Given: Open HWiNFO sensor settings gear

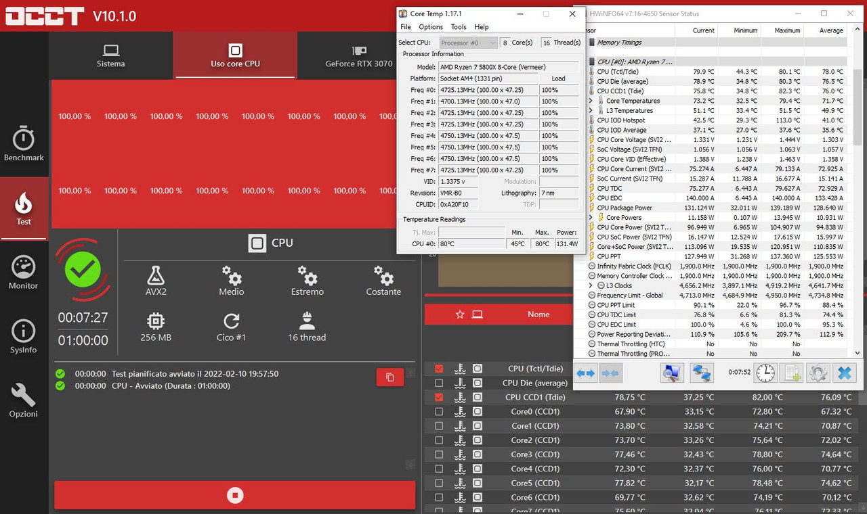Looking at the screenshot, I should point(818,373).
